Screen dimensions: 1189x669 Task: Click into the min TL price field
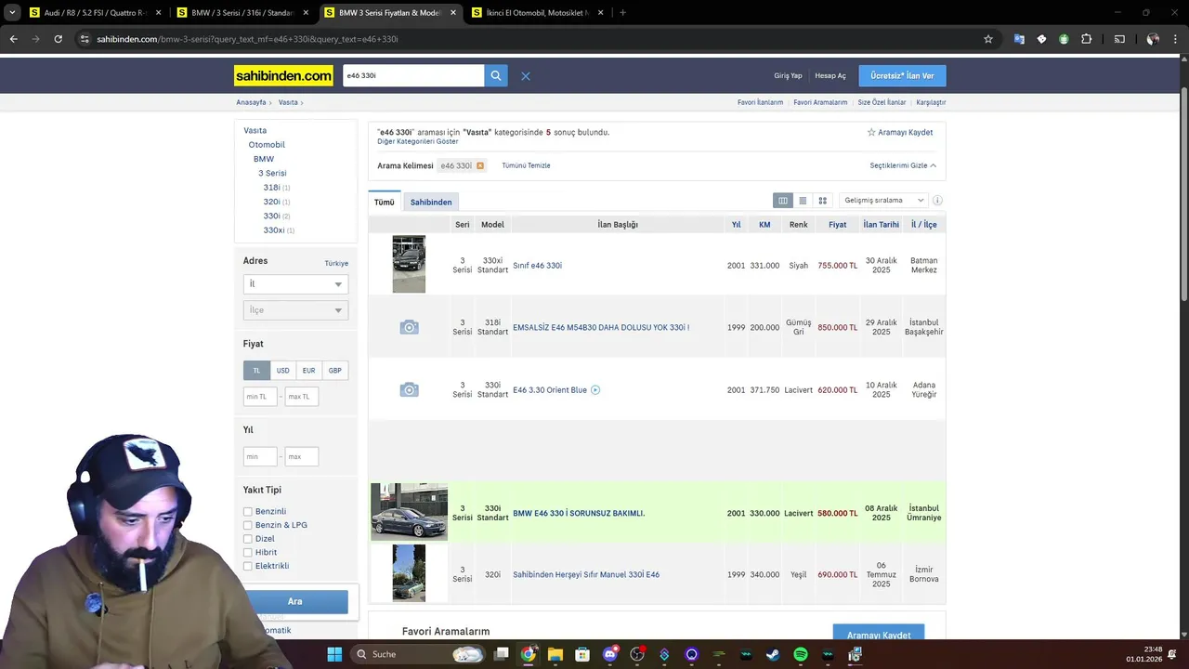coord(260,397)
